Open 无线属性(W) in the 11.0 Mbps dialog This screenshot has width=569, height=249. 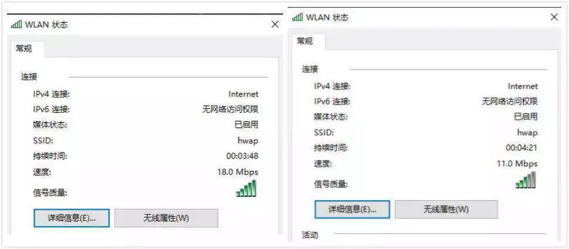[x=446, y=210]
